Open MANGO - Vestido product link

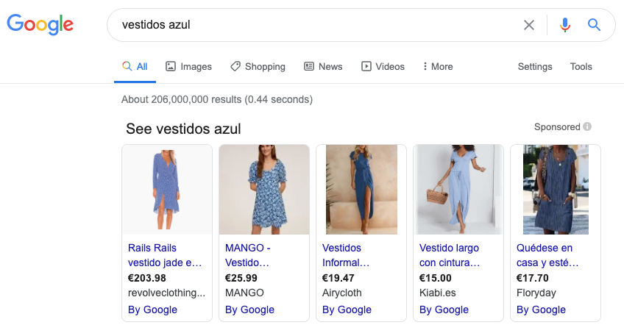tap(247, 255)
